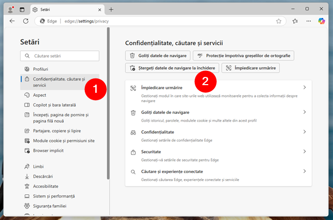Click the Confidențialitate row title
This screenshot has height=220, width=333.
[x=158, y=132]
